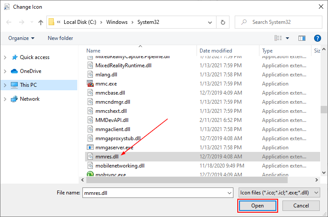Close the Change Icon dialog
Image resolution: width=328 pixels, height=217 pixels.
pyautogui.click(x=321, y=7)
